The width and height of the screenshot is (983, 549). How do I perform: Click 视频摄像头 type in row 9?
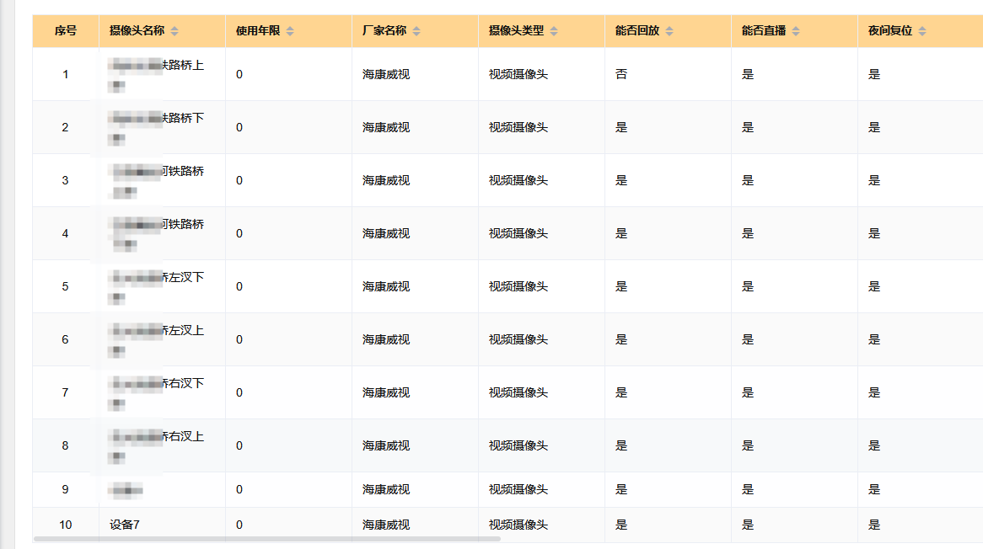pos(518,489)
